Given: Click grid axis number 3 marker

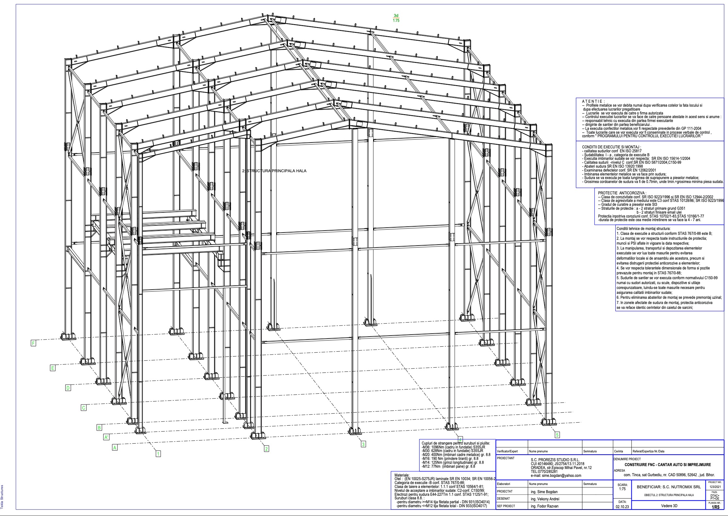Looking at the screenshot, I should 363,444.
